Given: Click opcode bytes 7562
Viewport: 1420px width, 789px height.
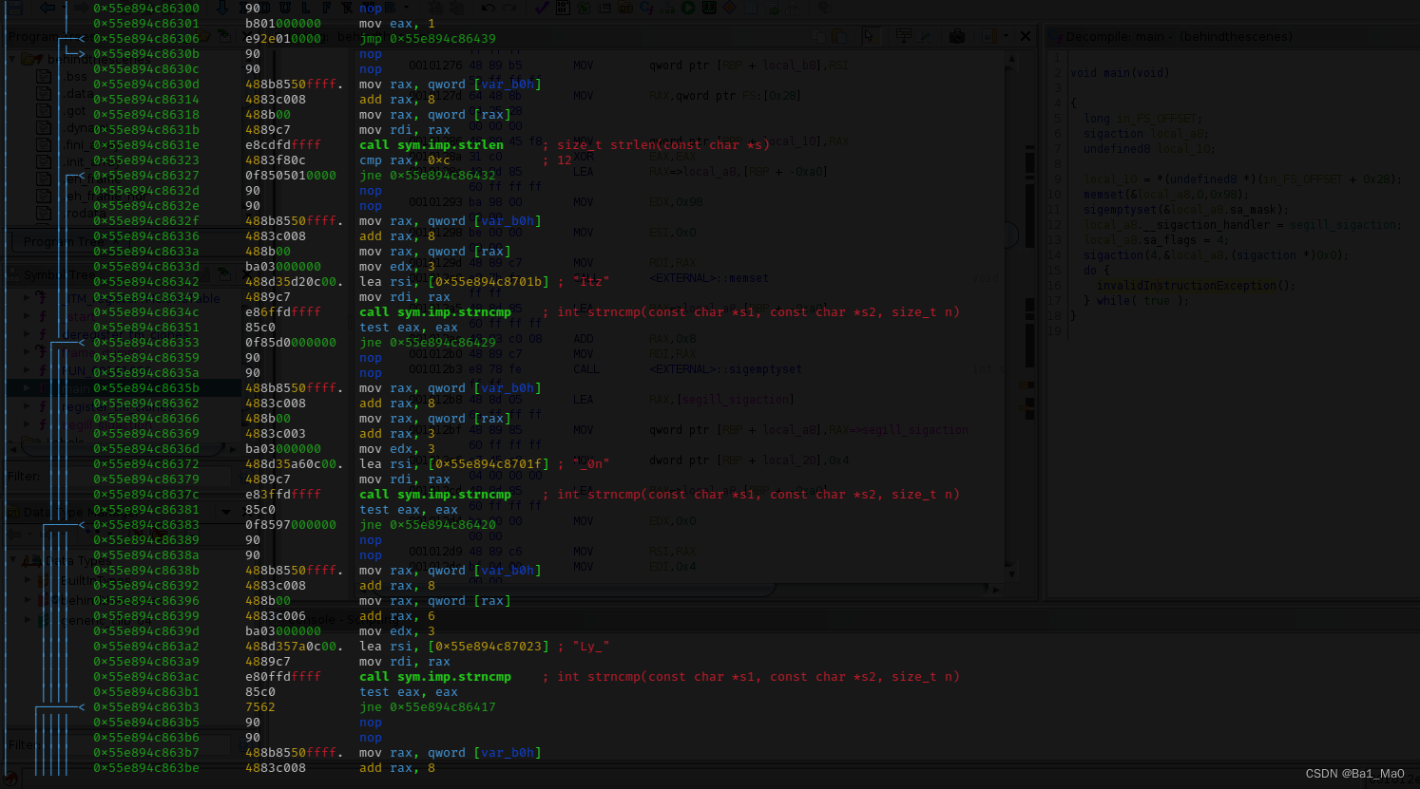Looking at the screenshot, I should (x=260, y=707).
